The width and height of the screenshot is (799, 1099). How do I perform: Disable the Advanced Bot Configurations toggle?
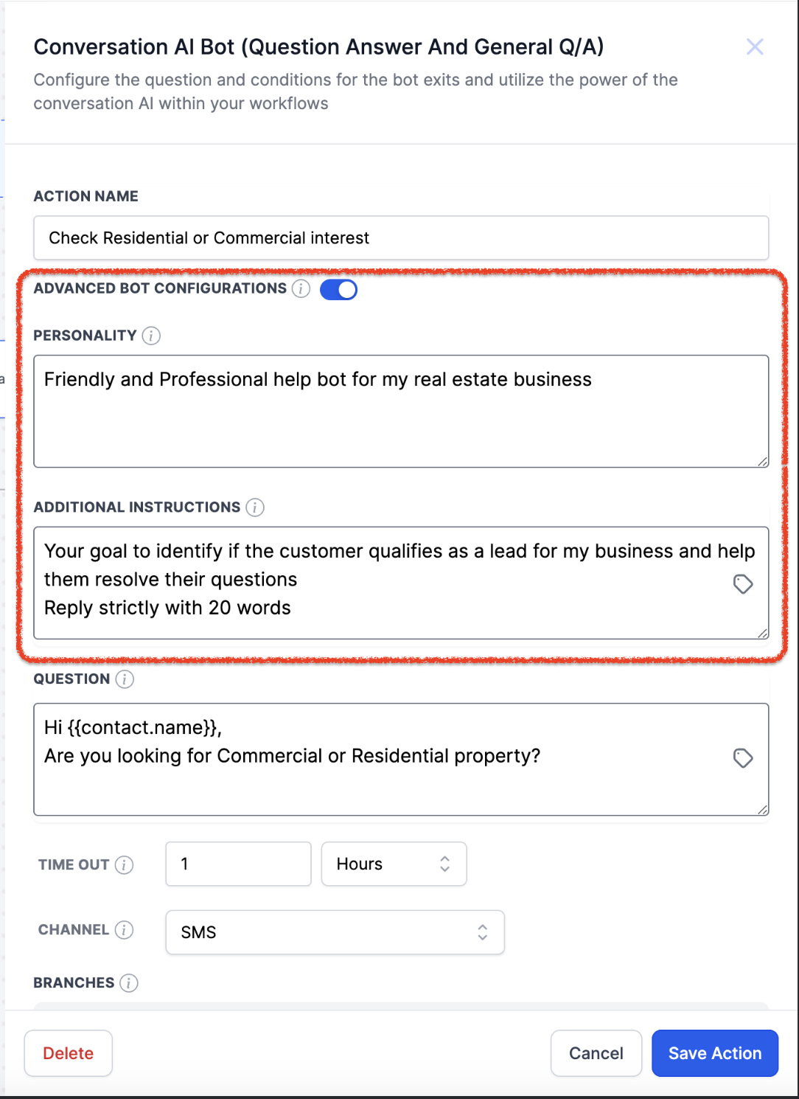[339, 289]
